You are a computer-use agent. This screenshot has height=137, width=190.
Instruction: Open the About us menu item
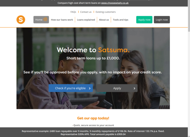coord(104,20)
